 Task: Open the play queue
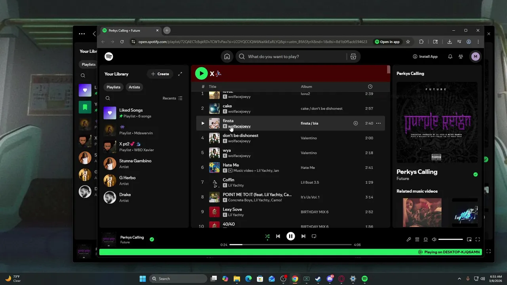417,239
